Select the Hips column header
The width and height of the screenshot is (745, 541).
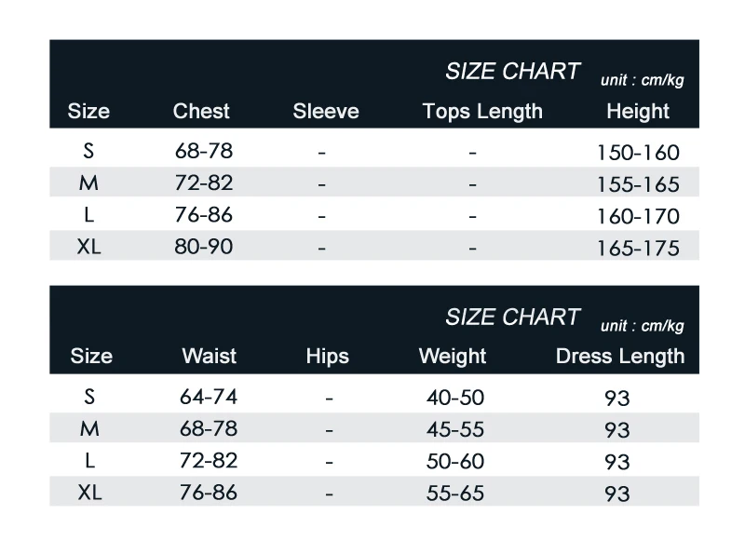pos(328,358)
